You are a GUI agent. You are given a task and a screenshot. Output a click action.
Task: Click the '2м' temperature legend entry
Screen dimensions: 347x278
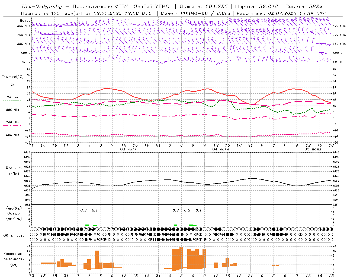pyautogui.click(x=13, y=85)
